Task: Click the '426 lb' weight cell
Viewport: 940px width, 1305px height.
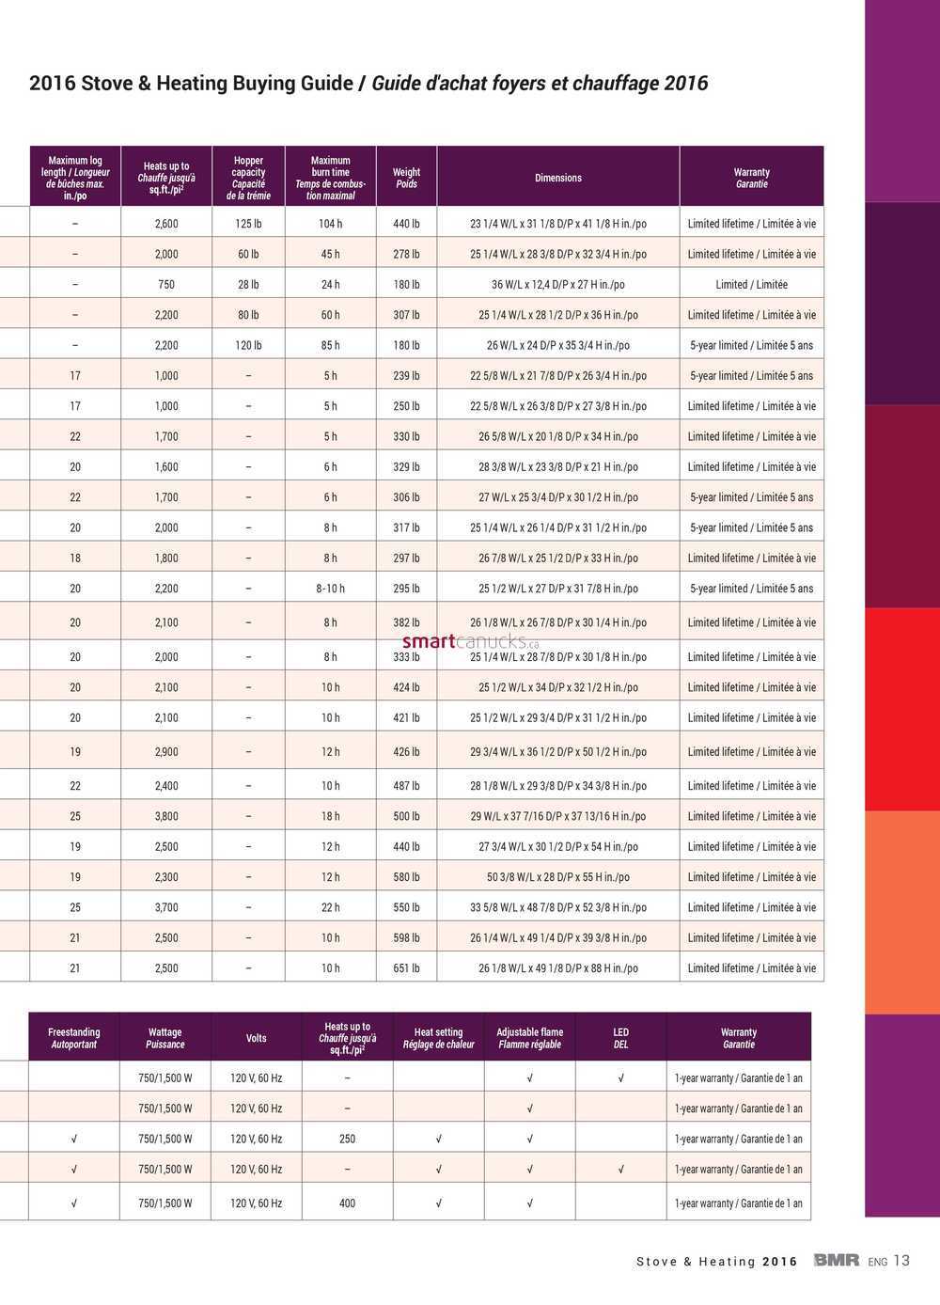Action: coord(406,751)
